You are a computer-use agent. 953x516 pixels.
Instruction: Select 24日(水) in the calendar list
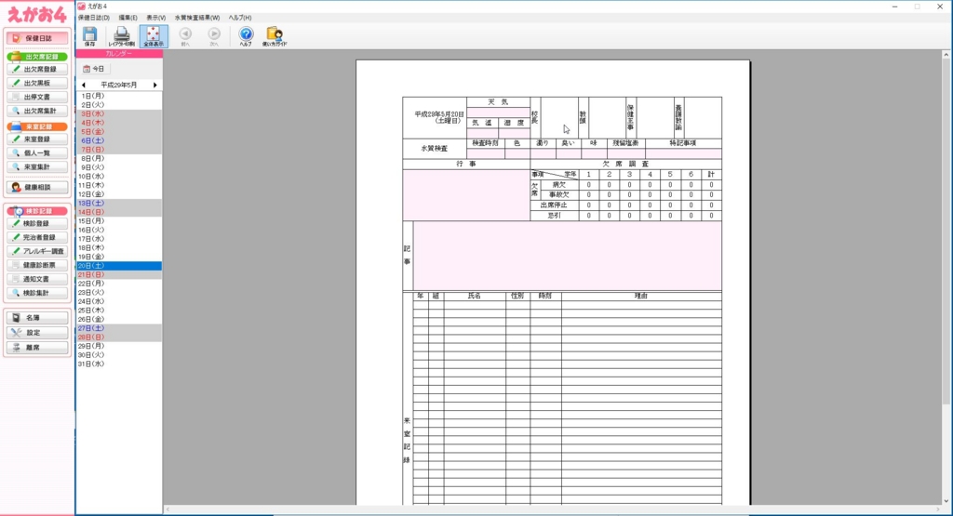[x=119, y=302]
